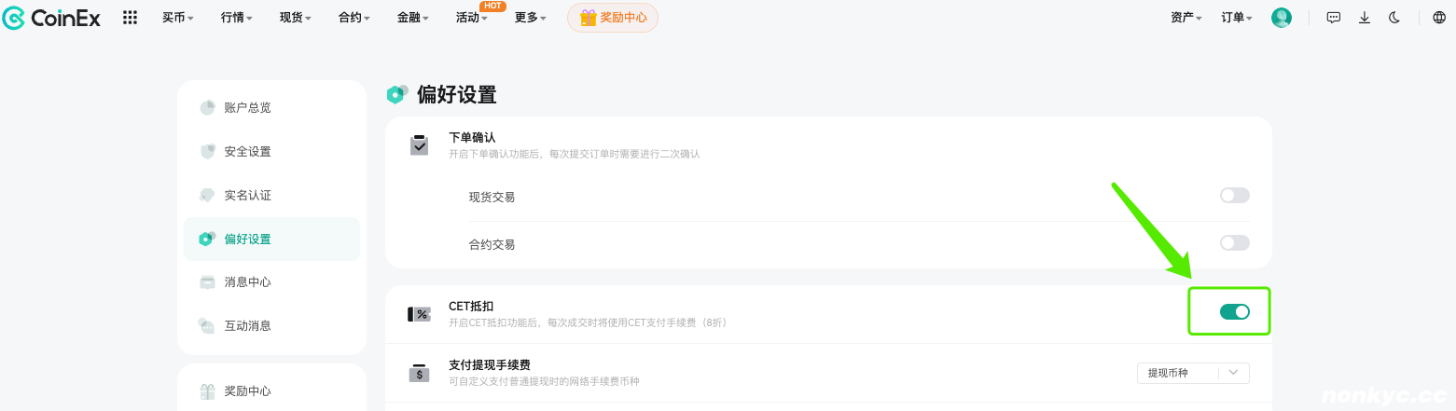Open the 提现币种 dropdown
Viewport: 1456px width, 411px height.
[1193, 373]
